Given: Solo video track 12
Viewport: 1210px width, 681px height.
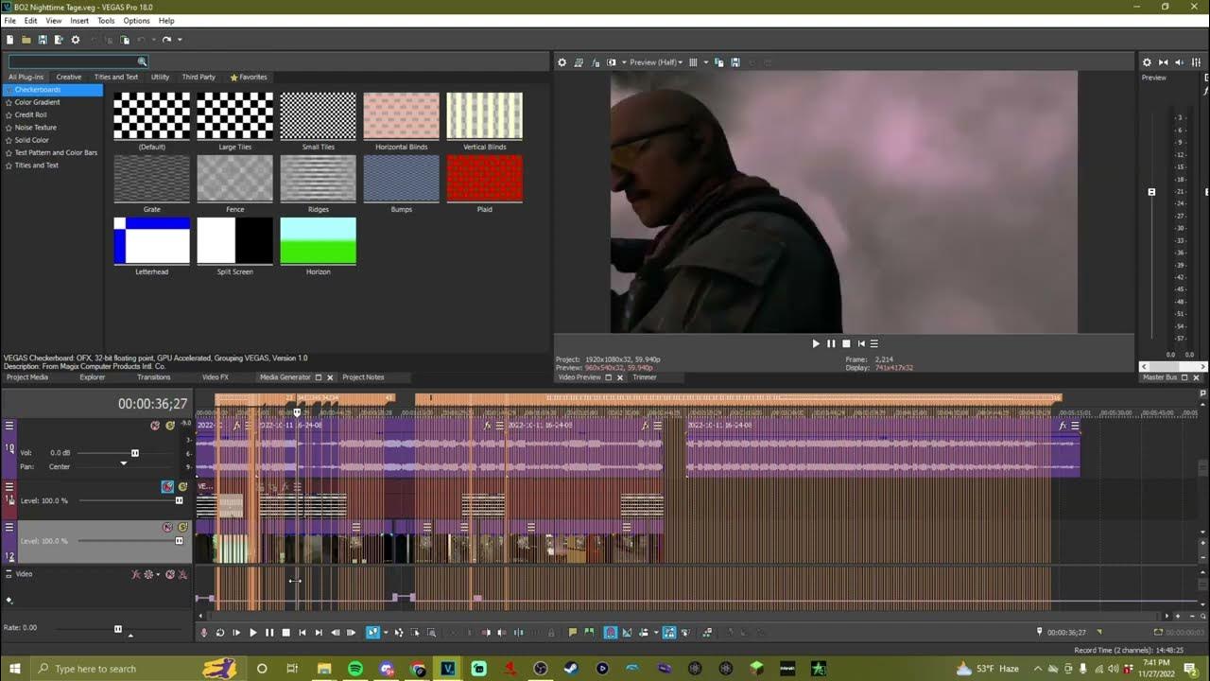Looking at the screenshot, I should point(182,527).
